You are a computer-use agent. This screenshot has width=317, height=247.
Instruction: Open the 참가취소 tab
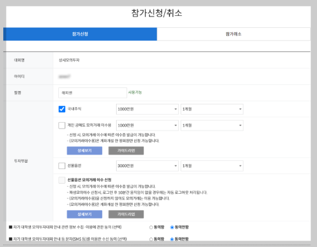tap(233, 34)
